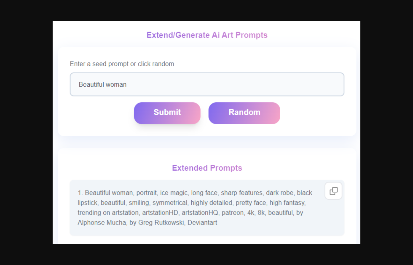Viewport: 413px width, 265px height.
Task: Click the Submit button
Action: [167, 113]
